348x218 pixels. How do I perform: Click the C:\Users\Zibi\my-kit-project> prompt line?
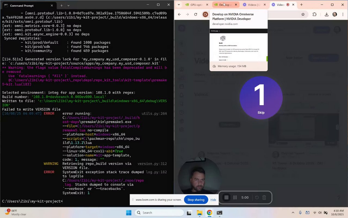click(32, 201)
